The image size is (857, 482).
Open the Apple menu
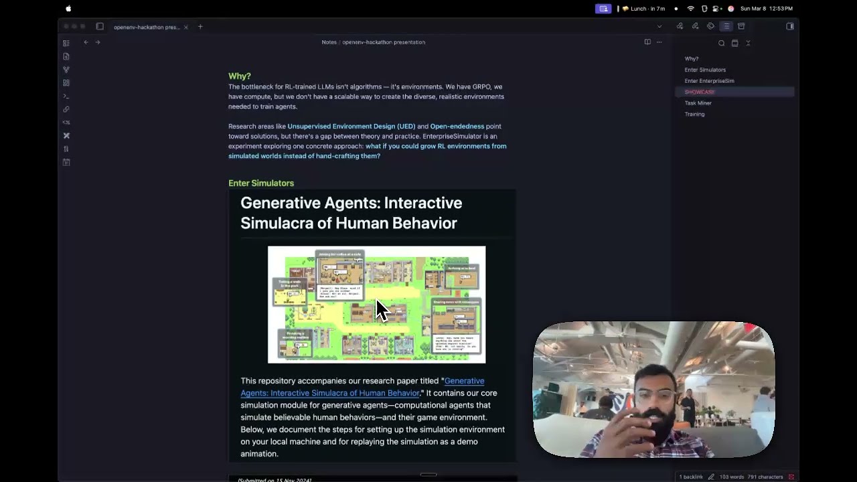pos(68,9)
